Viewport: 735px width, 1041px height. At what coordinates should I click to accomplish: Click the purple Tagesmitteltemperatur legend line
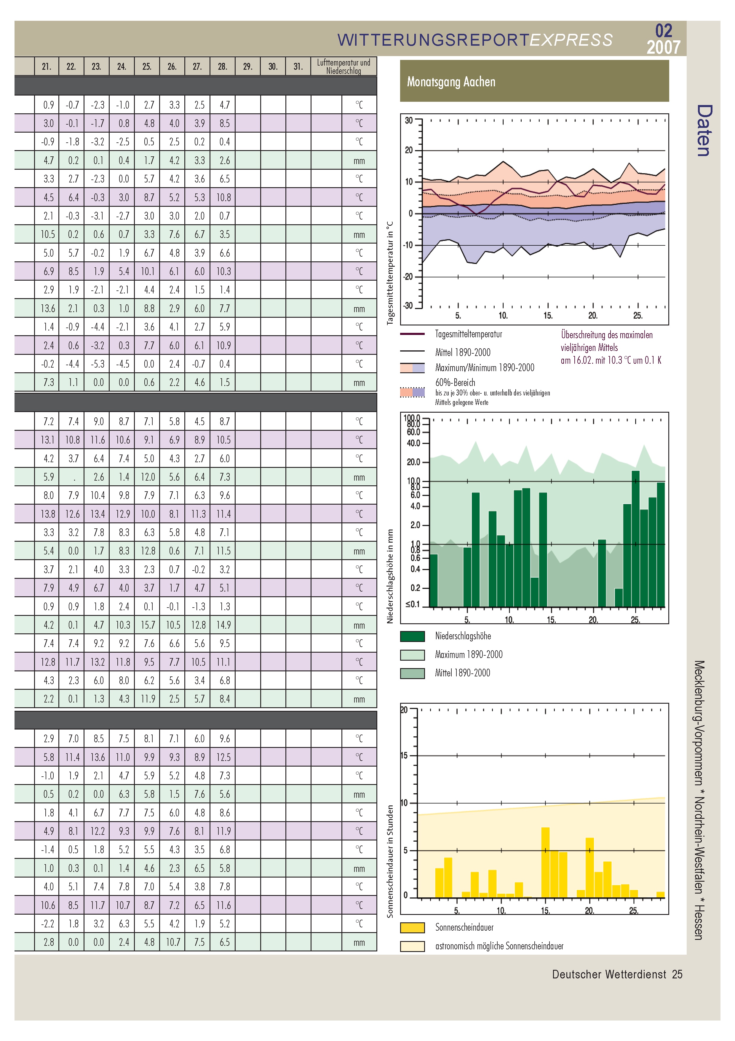(x=412, y=334)
